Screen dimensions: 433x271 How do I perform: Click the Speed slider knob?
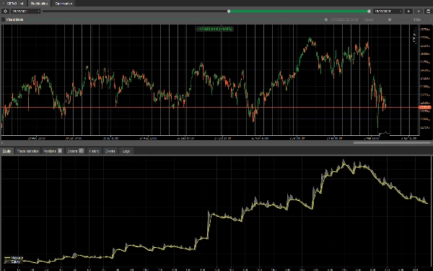click(390, 20)
